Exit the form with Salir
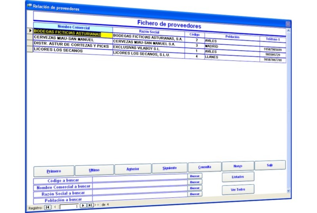Image resolution: width=317 pixels, height=213 pixels. tap(270, 165)
